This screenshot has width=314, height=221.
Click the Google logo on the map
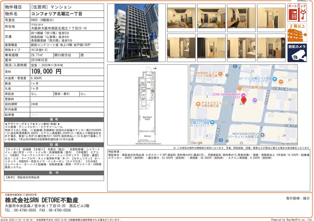pyautogui.click(x=196, y=143)
